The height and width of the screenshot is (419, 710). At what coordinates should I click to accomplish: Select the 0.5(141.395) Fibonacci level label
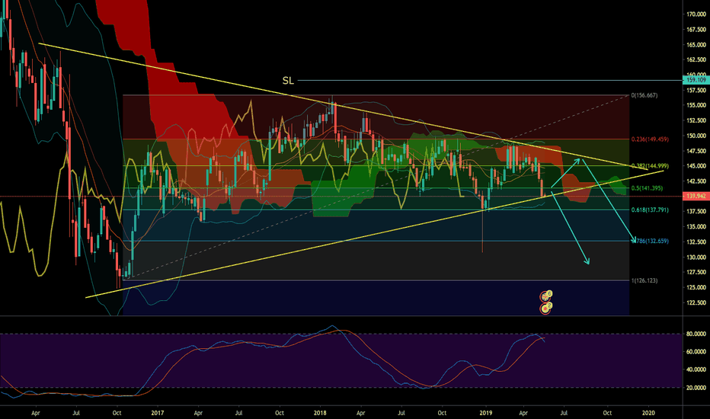(647, 188)
